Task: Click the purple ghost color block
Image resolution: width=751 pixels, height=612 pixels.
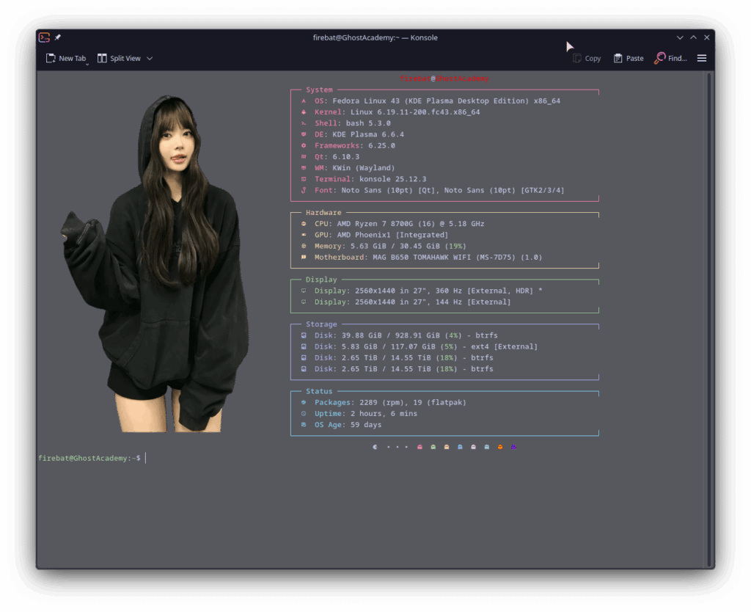Action: click(513, 446)
